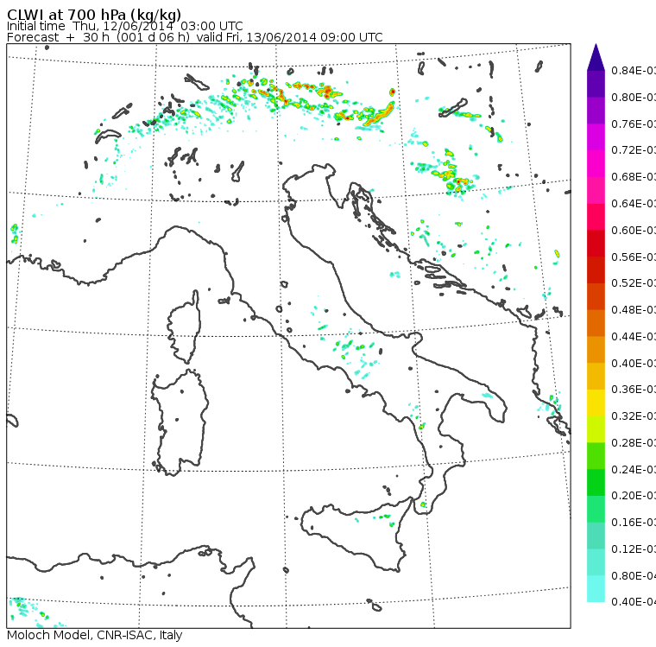The width and height of the screenshot is (656, 647).
Task: Click the 0.80E-04 colorbar label
Action: pyautogui.click(x=634, y=576)
